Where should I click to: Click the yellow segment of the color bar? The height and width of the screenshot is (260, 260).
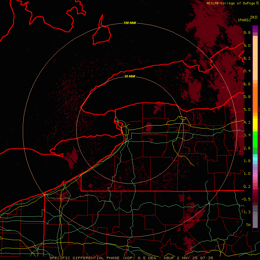(x=255, y=124)
